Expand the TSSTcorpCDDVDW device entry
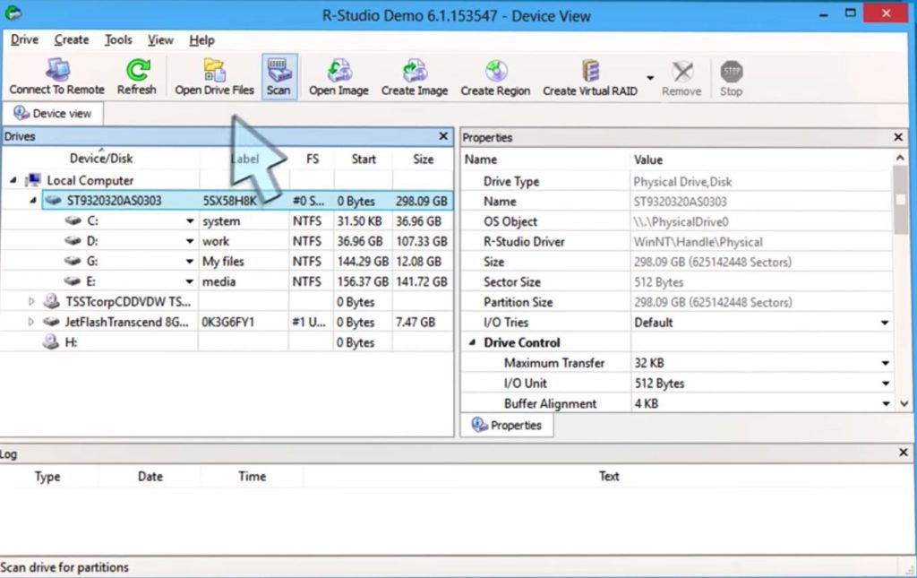The image size is (917, 578). [33, 302]
